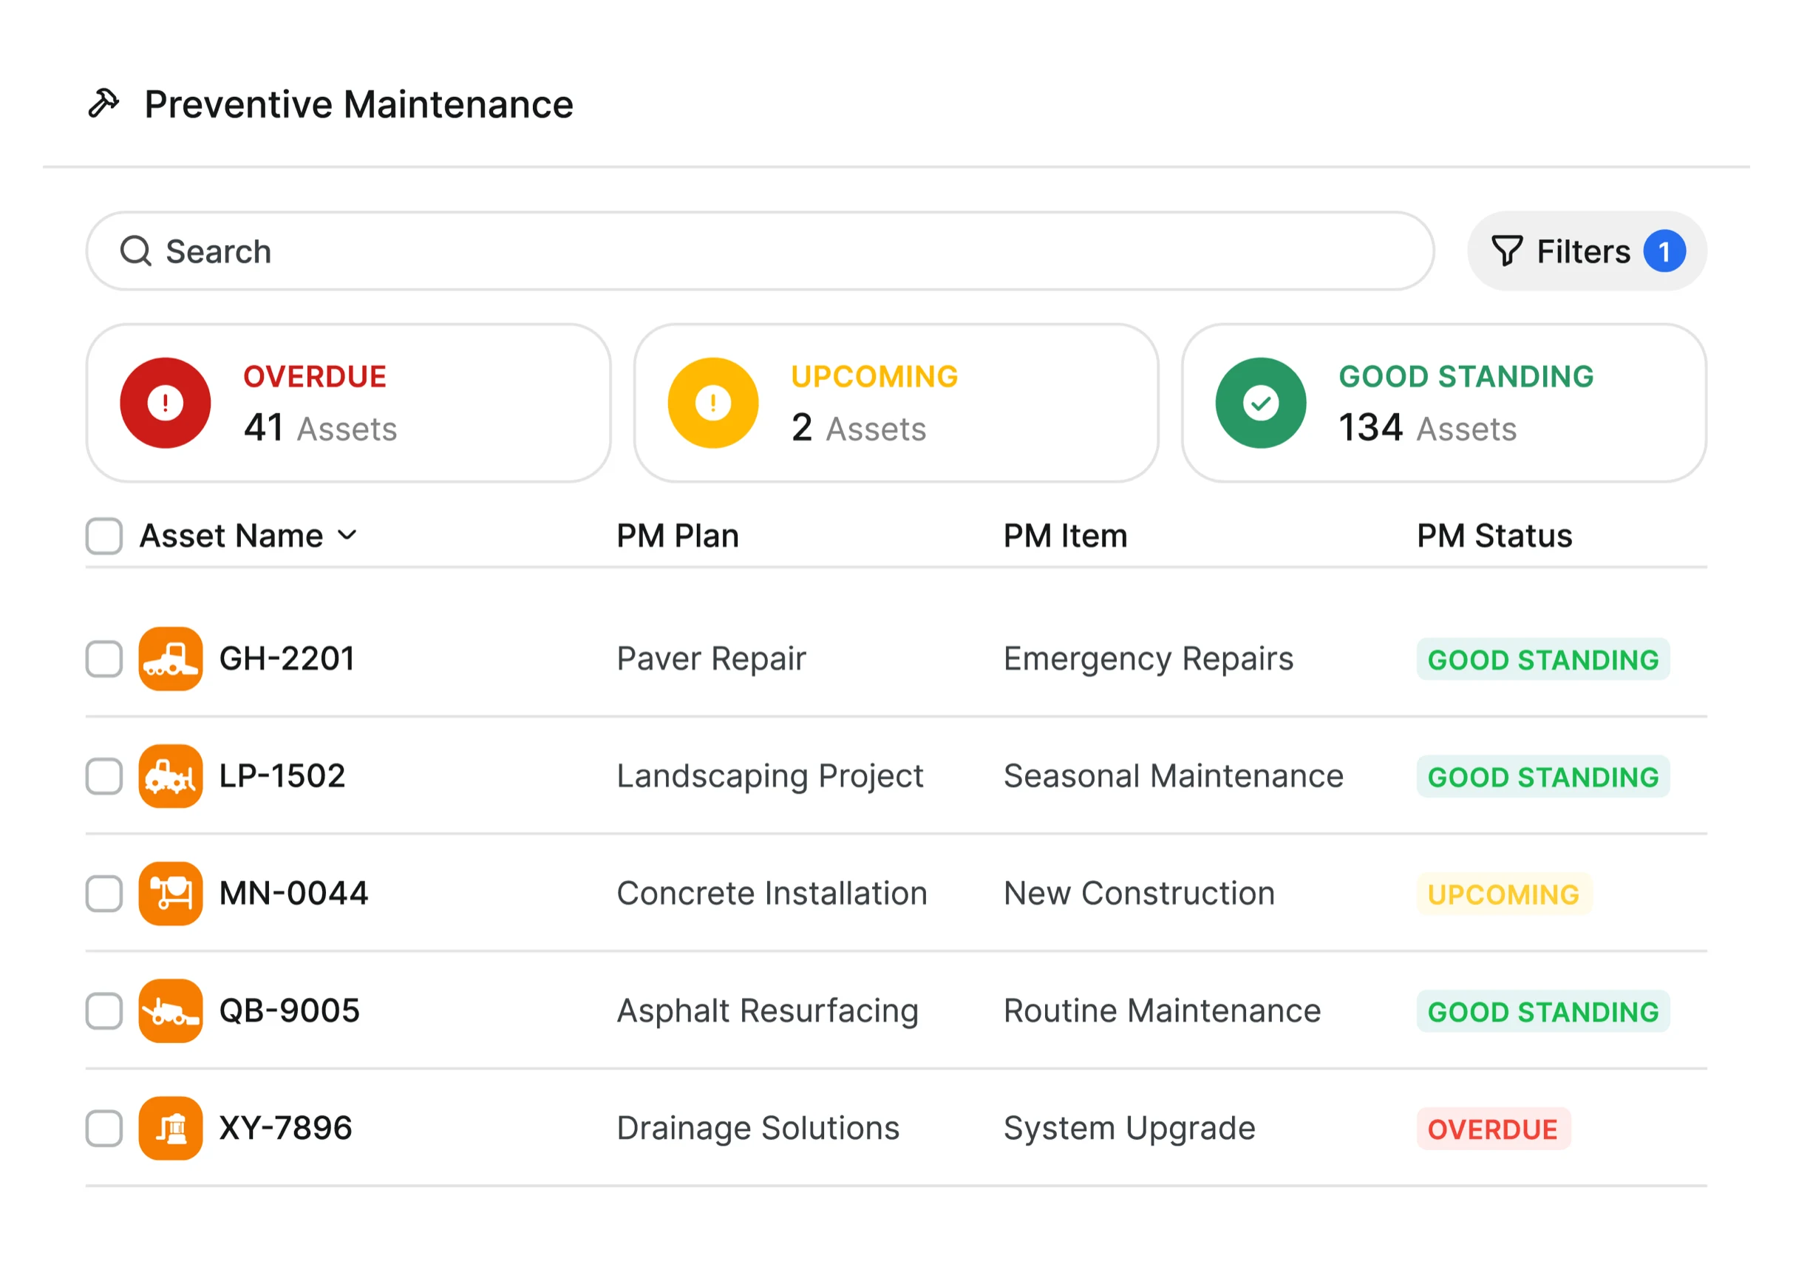
Task: Click the hammer icon beside Preventive Maintenance
Action: click(x=103, y=103)
